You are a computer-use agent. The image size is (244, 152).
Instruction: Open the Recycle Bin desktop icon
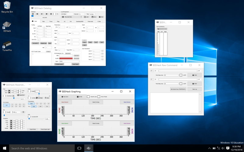point(7,6)
